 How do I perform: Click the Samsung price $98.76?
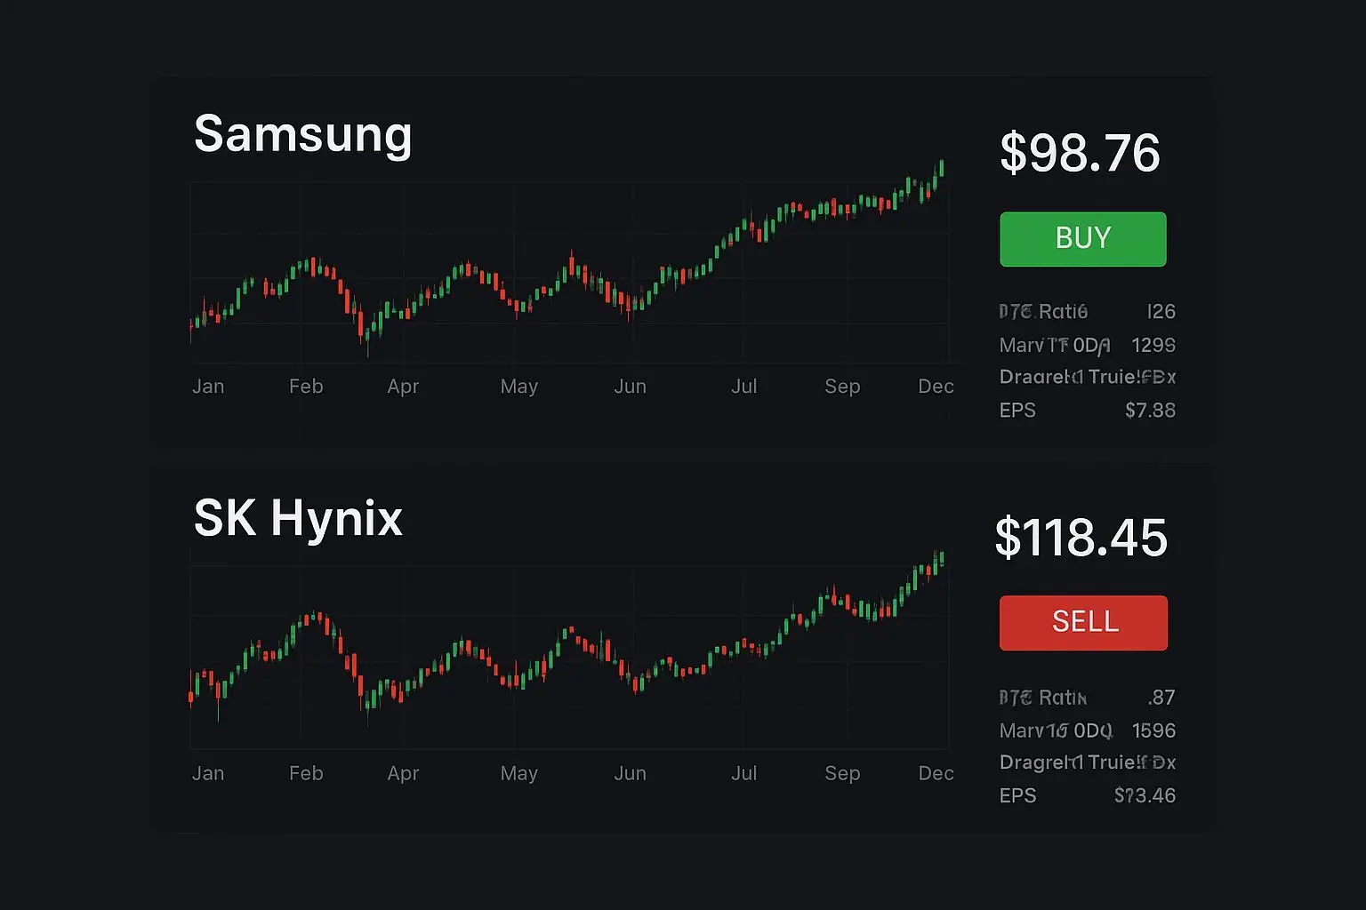click(x=1080, y=153)
